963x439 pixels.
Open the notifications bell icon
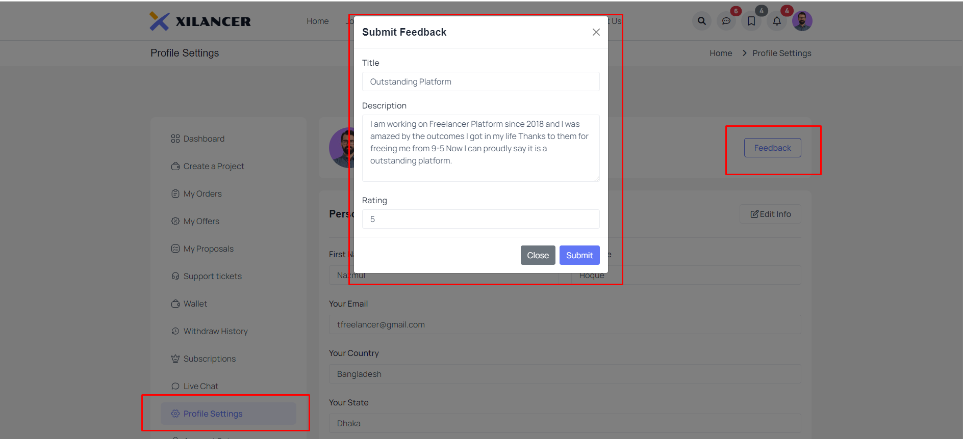[777, 21]
